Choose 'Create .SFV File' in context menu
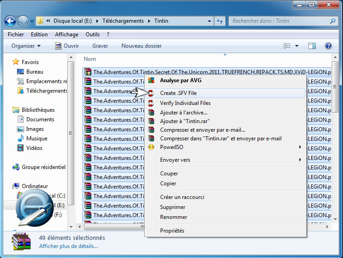 pyautogui.click(x=225, y=93)
